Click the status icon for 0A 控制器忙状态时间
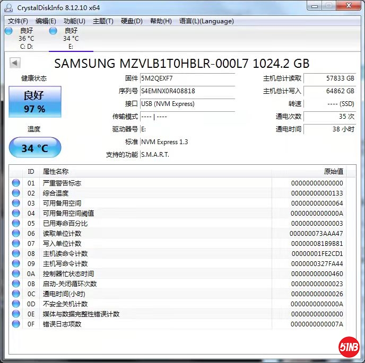The height and width of the screenshot is (363, 365). point(16,273)
